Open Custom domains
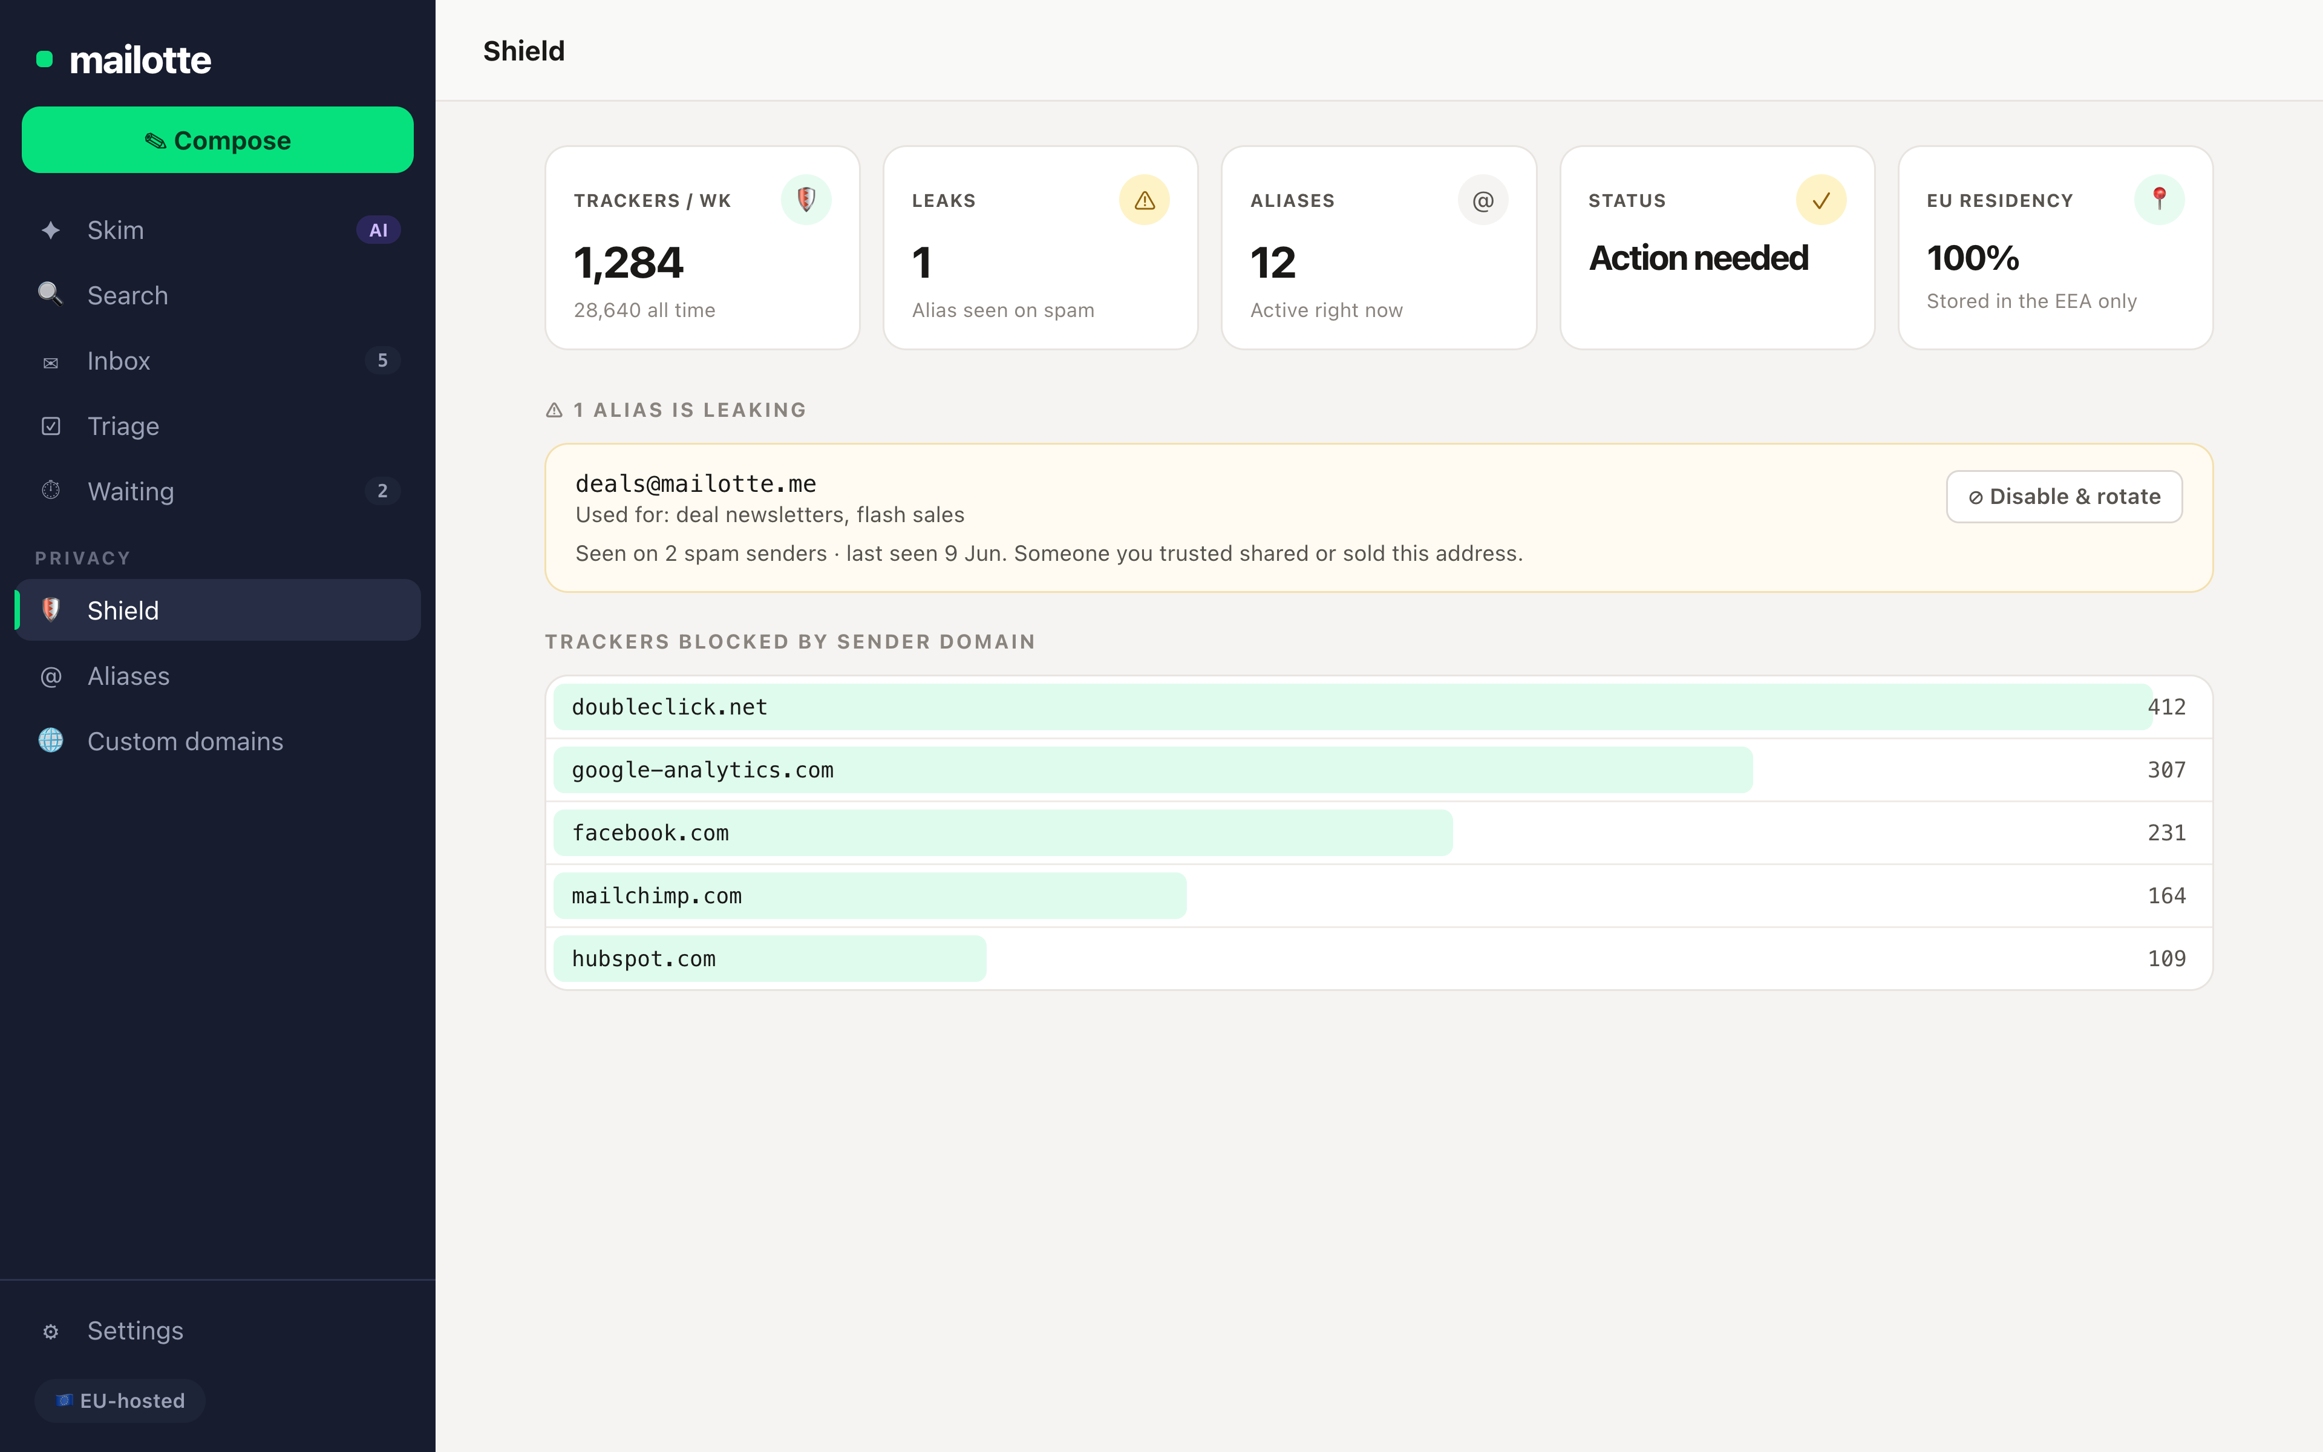2323x1452 pixels. [x=218, y=741]
